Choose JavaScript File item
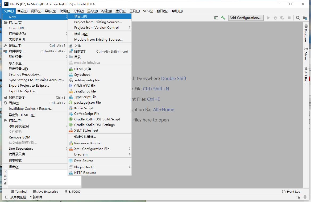The height and width of the screenshot is (202, 311). 99,91
